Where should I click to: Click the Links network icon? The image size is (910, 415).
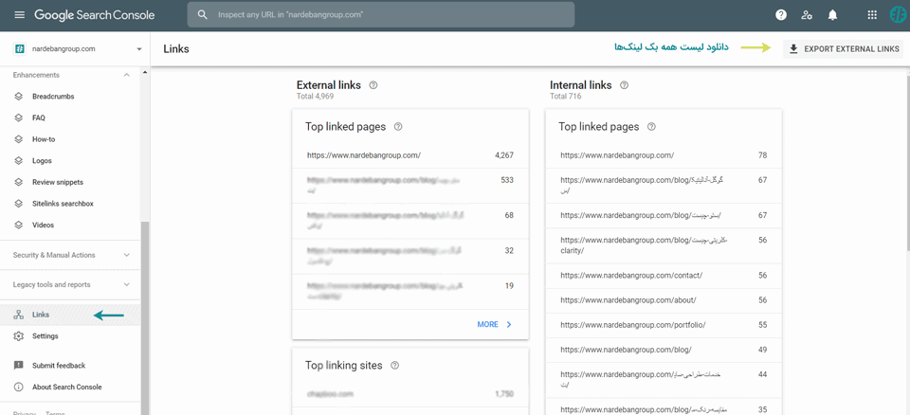click(x=19, y=315)
